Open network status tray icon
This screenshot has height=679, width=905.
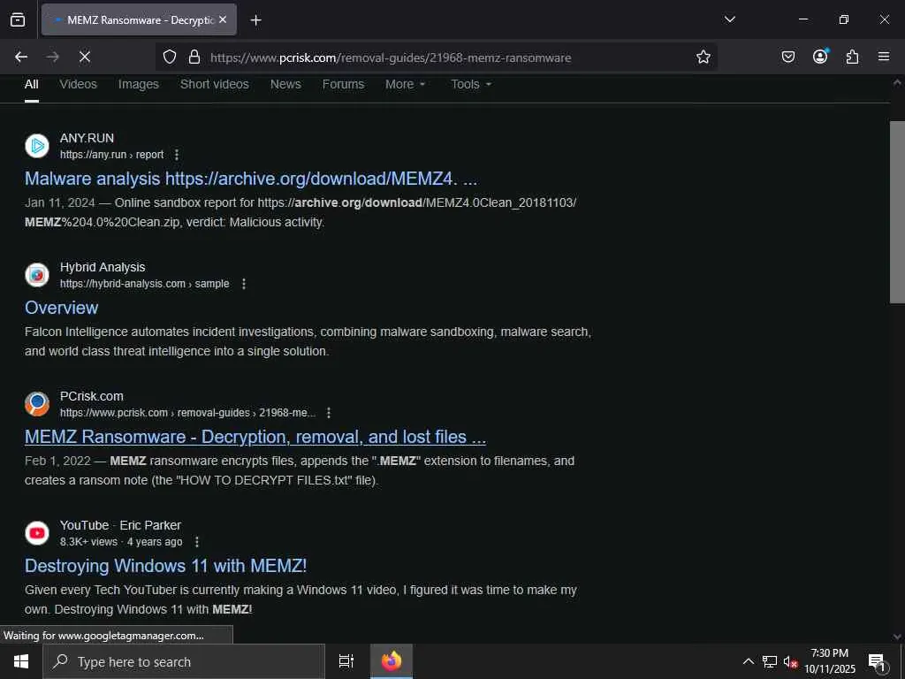pyautogui.click(x=770, y=661)
